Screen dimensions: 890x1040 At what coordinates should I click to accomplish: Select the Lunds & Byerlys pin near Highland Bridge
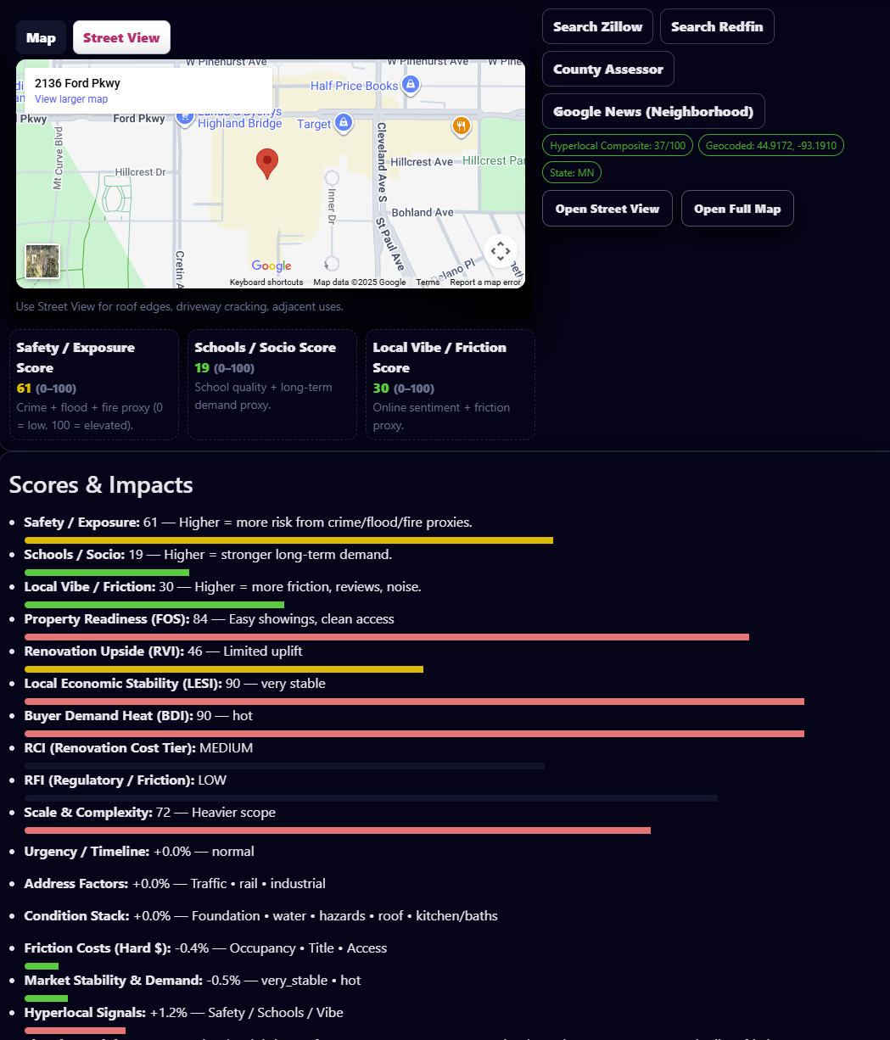click(184, 117)
